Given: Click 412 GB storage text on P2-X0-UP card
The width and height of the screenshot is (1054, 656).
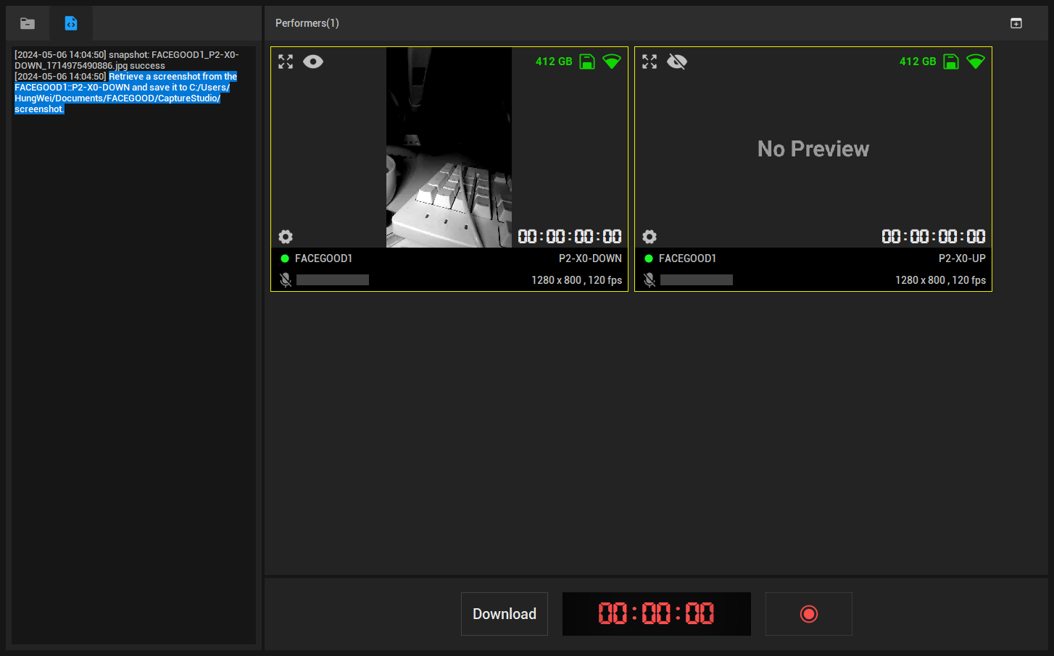Looking at the screenshot, I should point(918,62).
